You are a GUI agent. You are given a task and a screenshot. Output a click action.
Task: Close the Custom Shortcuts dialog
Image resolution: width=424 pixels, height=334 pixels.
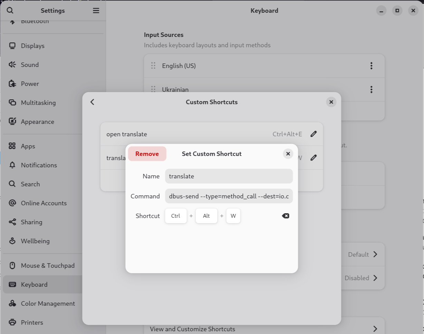[x=331, y=102]
